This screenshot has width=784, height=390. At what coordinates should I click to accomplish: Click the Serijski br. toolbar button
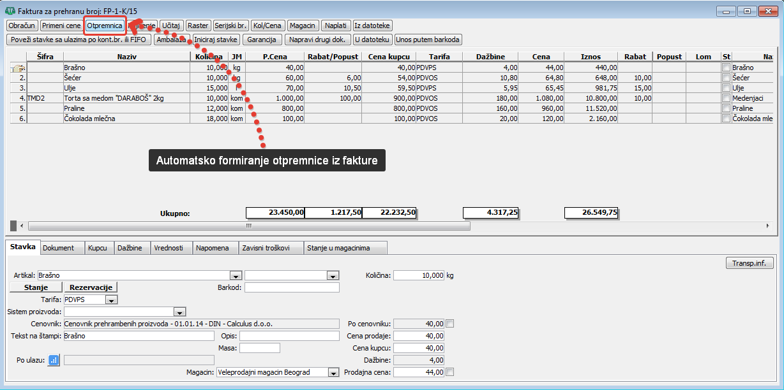click(x=230, y=25)
